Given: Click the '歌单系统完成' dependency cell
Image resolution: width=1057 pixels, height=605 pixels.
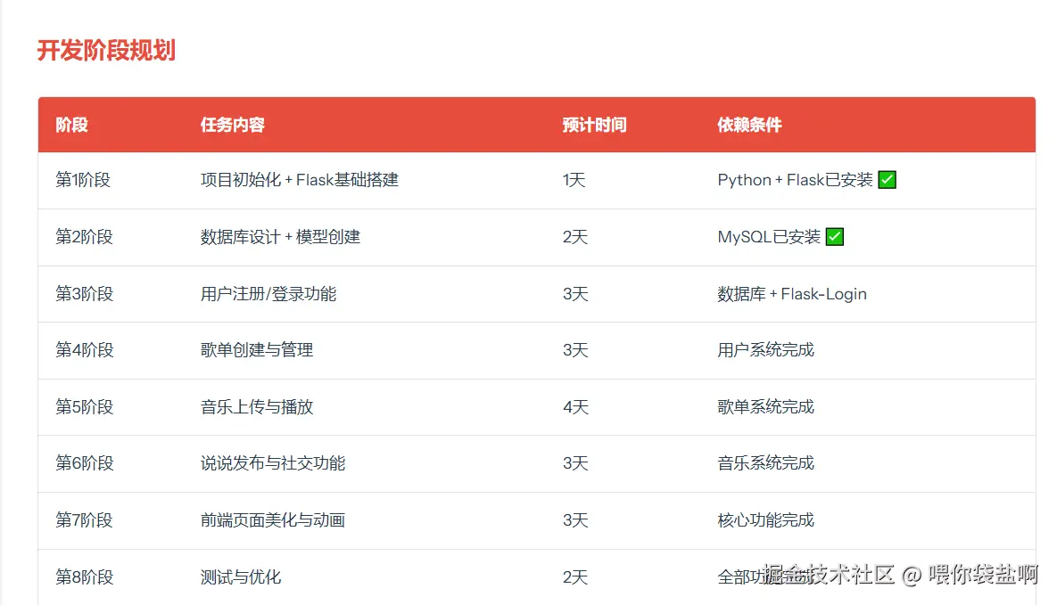Looking at the screenshot, I should coord(766,407).
